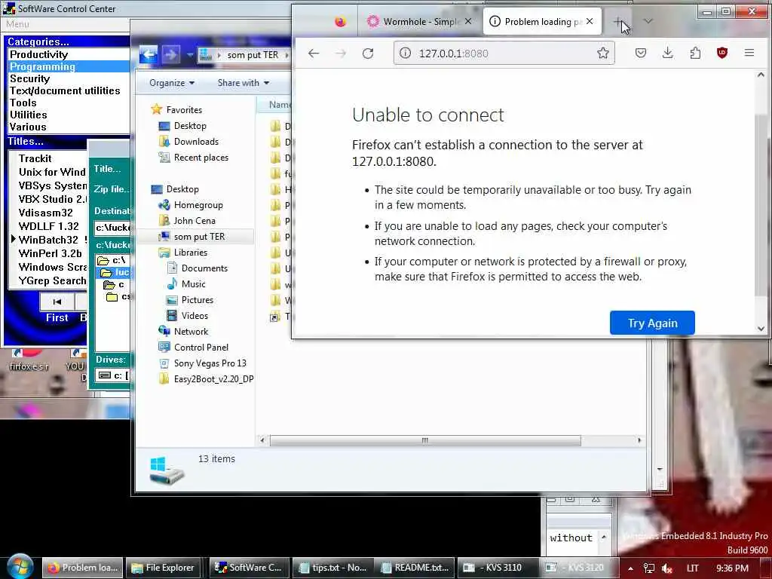Open a new Firefox tab with the plus button
Image resolution: width=772 pixels, height=579 pixels.
click(x=618, y=22)
